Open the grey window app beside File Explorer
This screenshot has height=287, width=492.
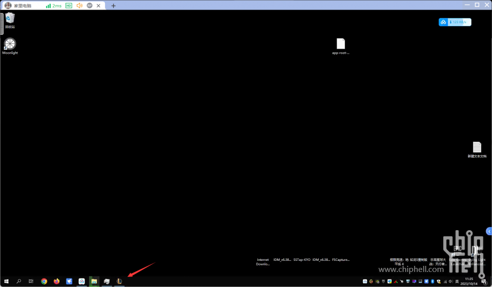(x=106, y=281)
